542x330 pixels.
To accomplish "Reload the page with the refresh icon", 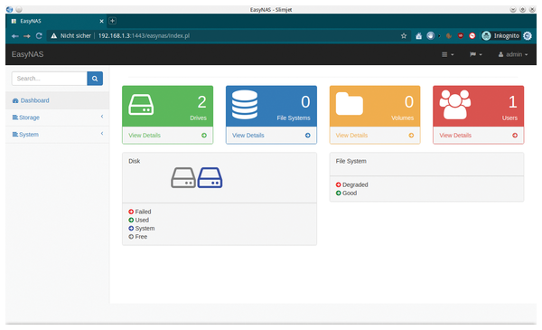I will [x=39, y=36].
